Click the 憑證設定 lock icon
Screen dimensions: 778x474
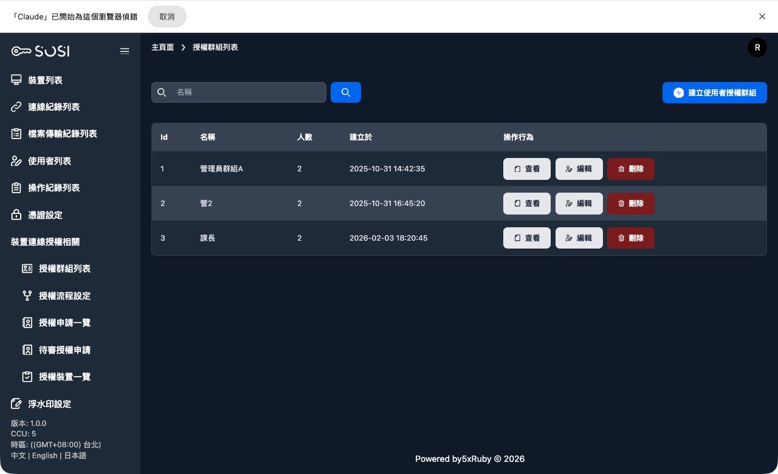point(16,215)
